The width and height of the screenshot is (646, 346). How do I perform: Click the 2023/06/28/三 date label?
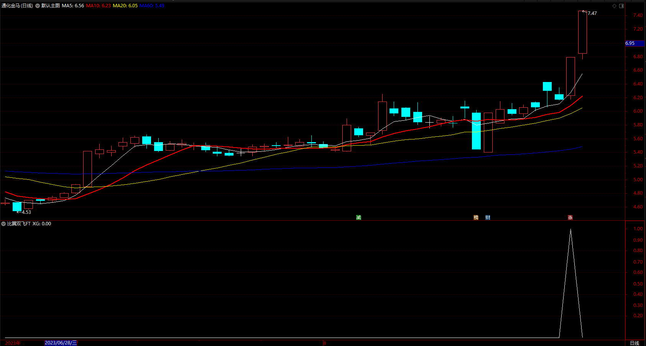click(x=61, y=343)
